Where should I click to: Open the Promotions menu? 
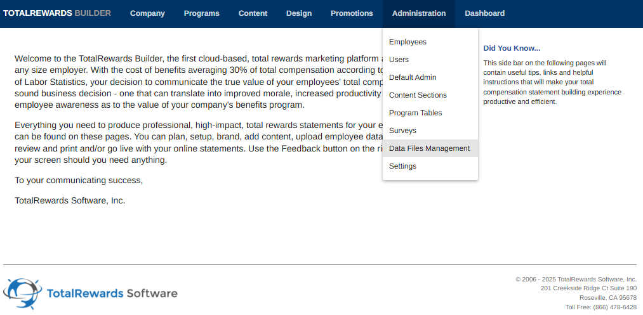352,13
